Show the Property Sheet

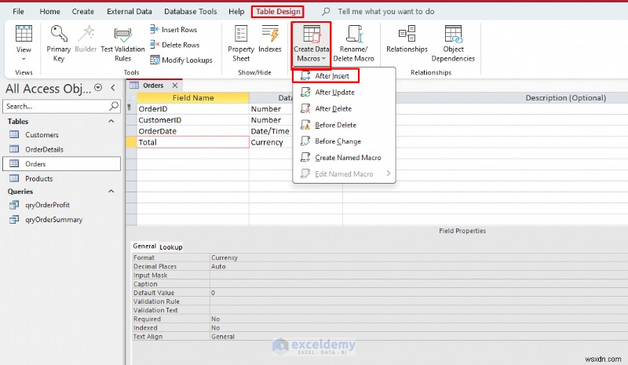[x=241, y=43]
